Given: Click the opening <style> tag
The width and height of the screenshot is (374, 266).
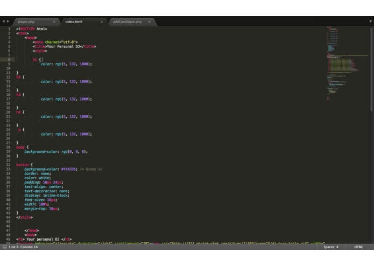Looking at the screenshot, I should (x=40, y=51).
